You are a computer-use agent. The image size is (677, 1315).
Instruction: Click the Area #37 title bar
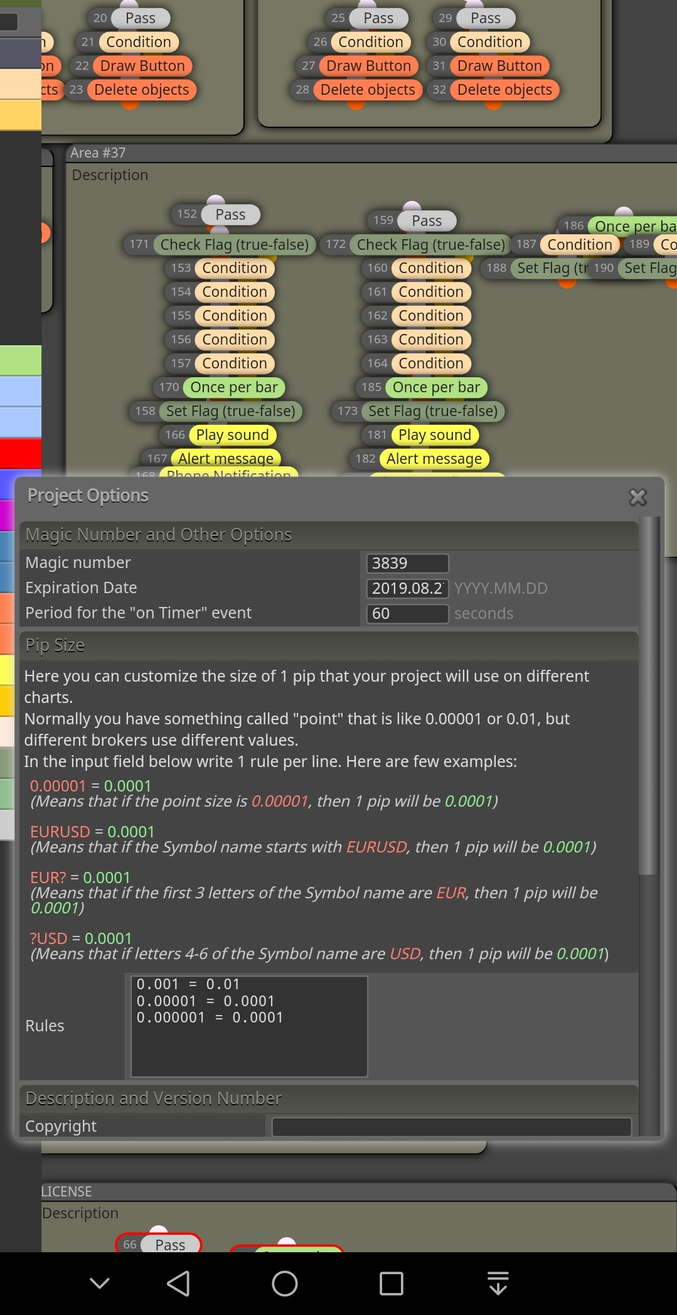point(371,153)
